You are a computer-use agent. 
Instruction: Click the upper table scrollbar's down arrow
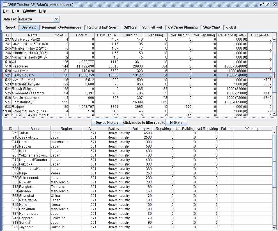pyautogui.click(x=274, y=114)
